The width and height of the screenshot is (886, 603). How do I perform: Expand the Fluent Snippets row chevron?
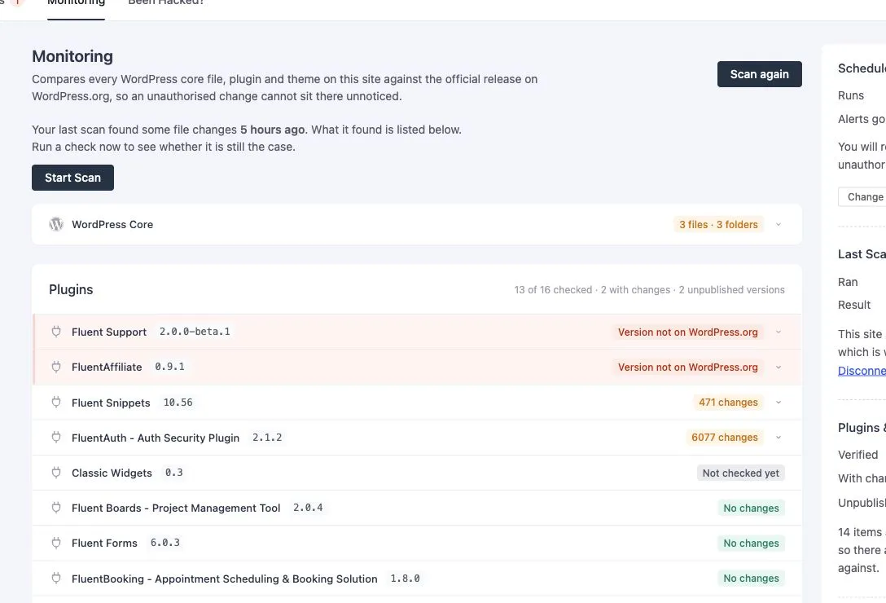(x=778, y=403)
